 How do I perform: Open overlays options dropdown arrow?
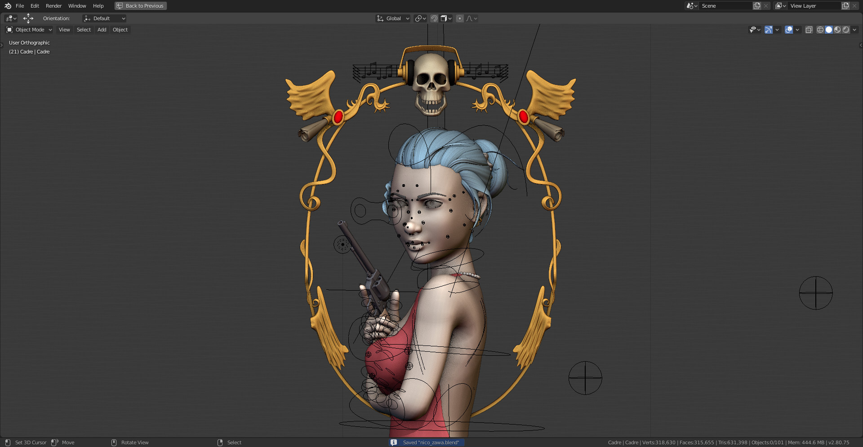797,30
